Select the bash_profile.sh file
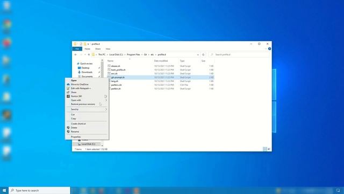This screenshot has height=194, width=344. pos(118,70)
